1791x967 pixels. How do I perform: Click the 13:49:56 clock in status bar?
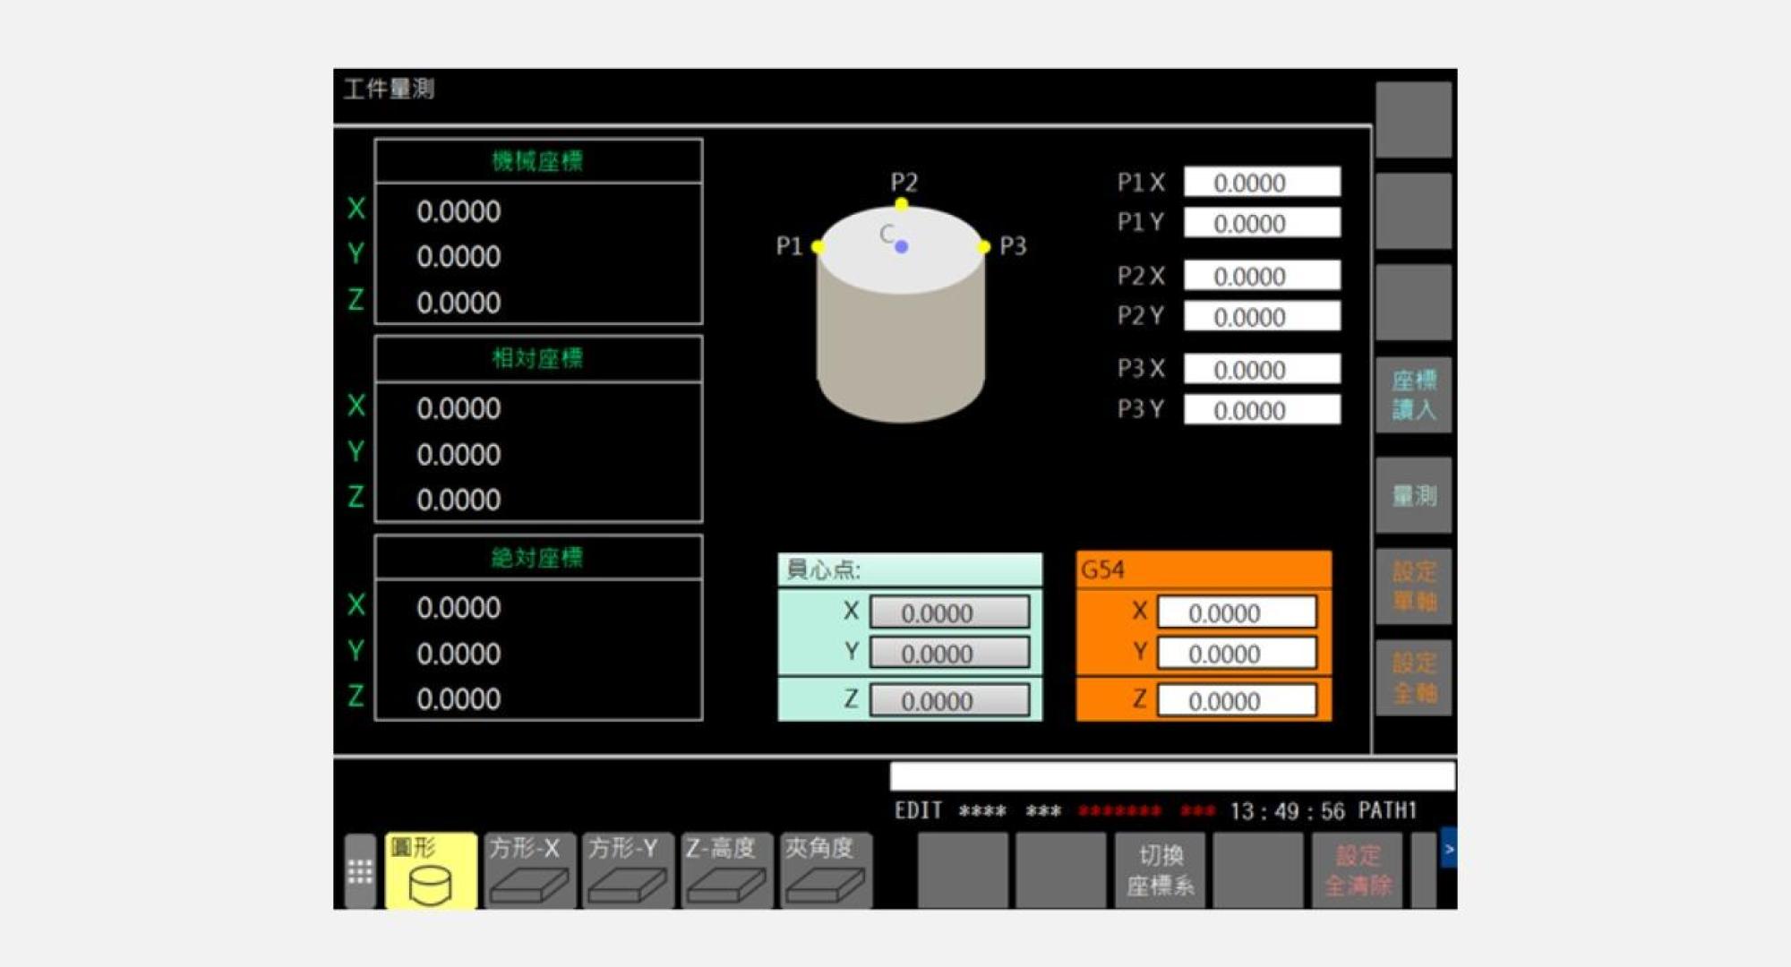click(x=1287, y=811)
